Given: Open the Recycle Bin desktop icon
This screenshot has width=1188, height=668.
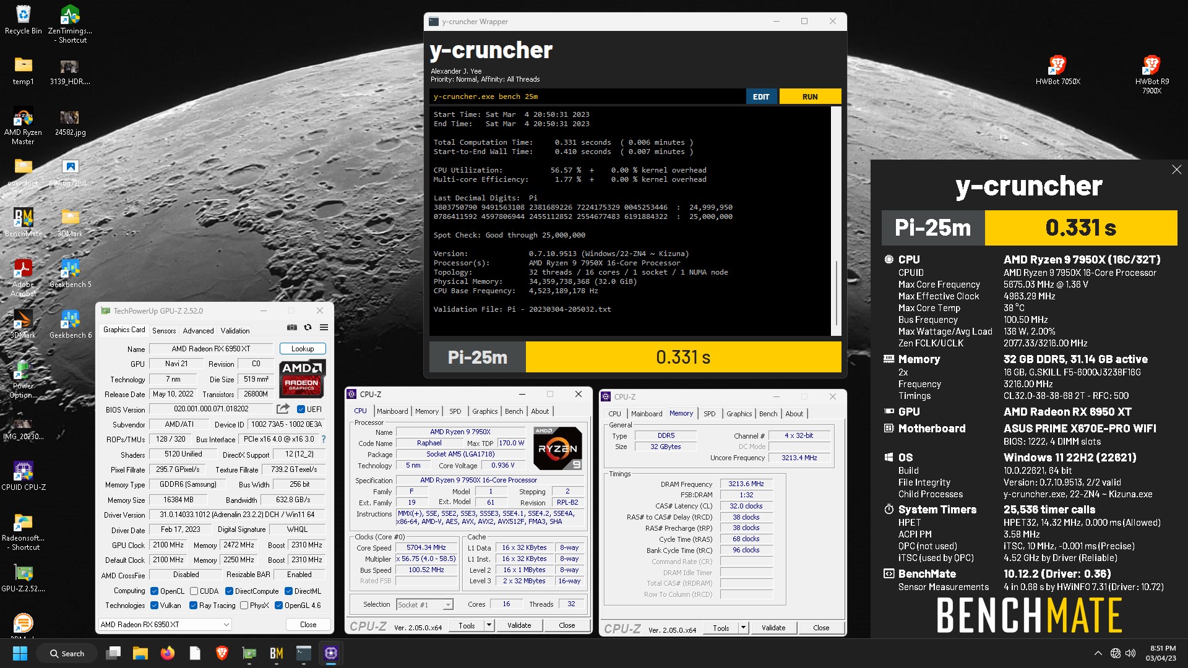Looking at the screenshot, I should (23, 19).
